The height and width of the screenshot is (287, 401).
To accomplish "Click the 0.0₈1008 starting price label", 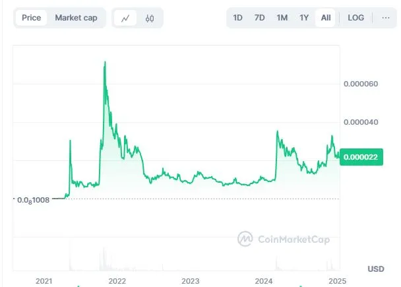I will click(33, 200).
